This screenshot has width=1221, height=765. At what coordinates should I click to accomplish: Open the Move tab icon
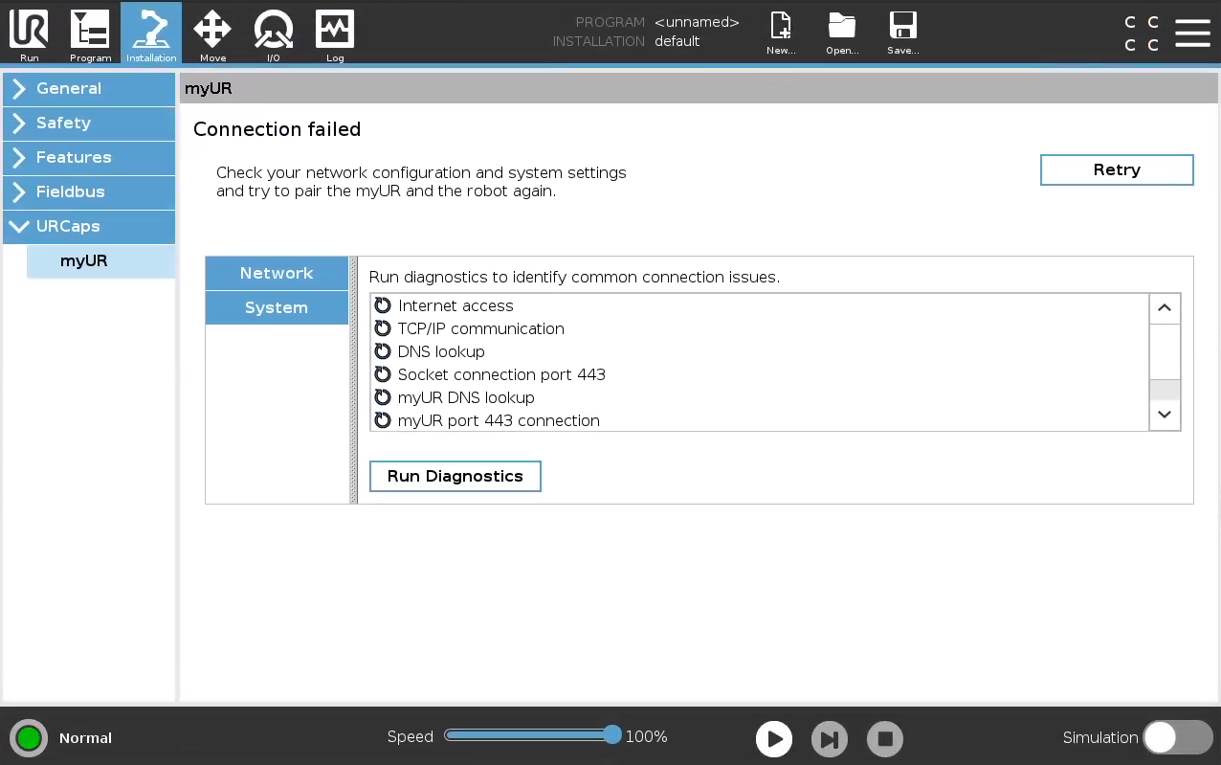click(212, 34)
